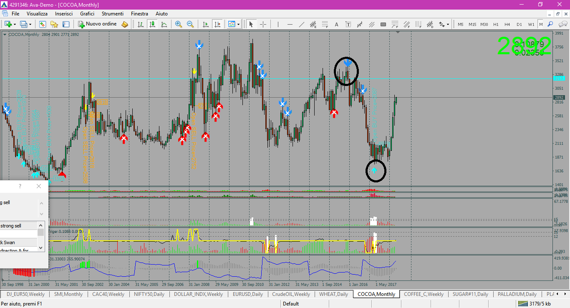Select the Fibonacci time zones tool
The image size is (570, 308).
click(418, 24)
